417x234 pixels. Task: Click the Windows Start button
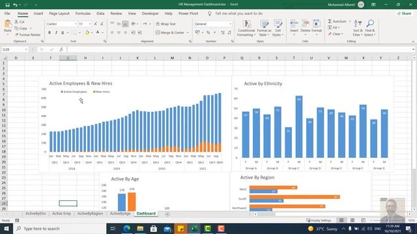click(7, 228)
